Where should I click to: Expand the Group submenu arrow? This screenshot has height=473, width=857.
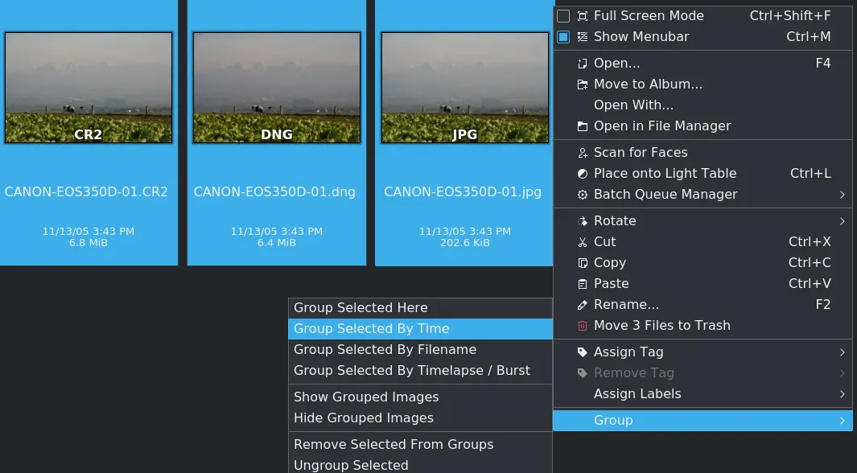click(x=842, y=420)
